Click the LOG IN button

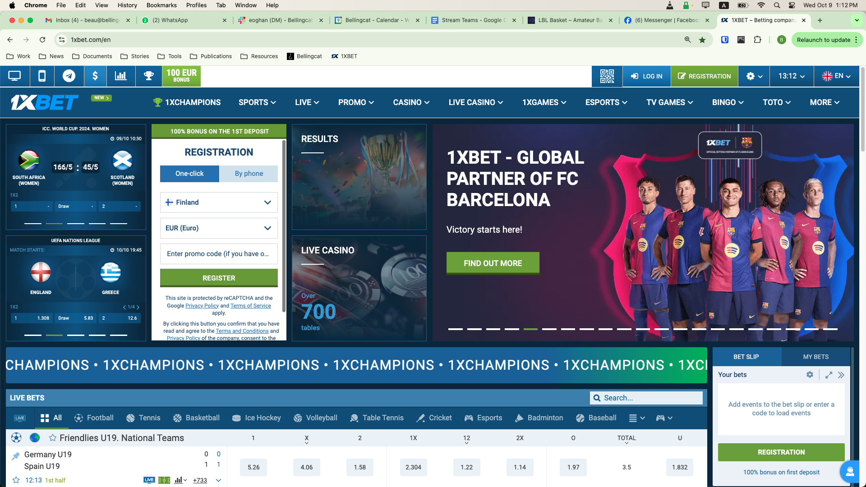click(646, 76)
